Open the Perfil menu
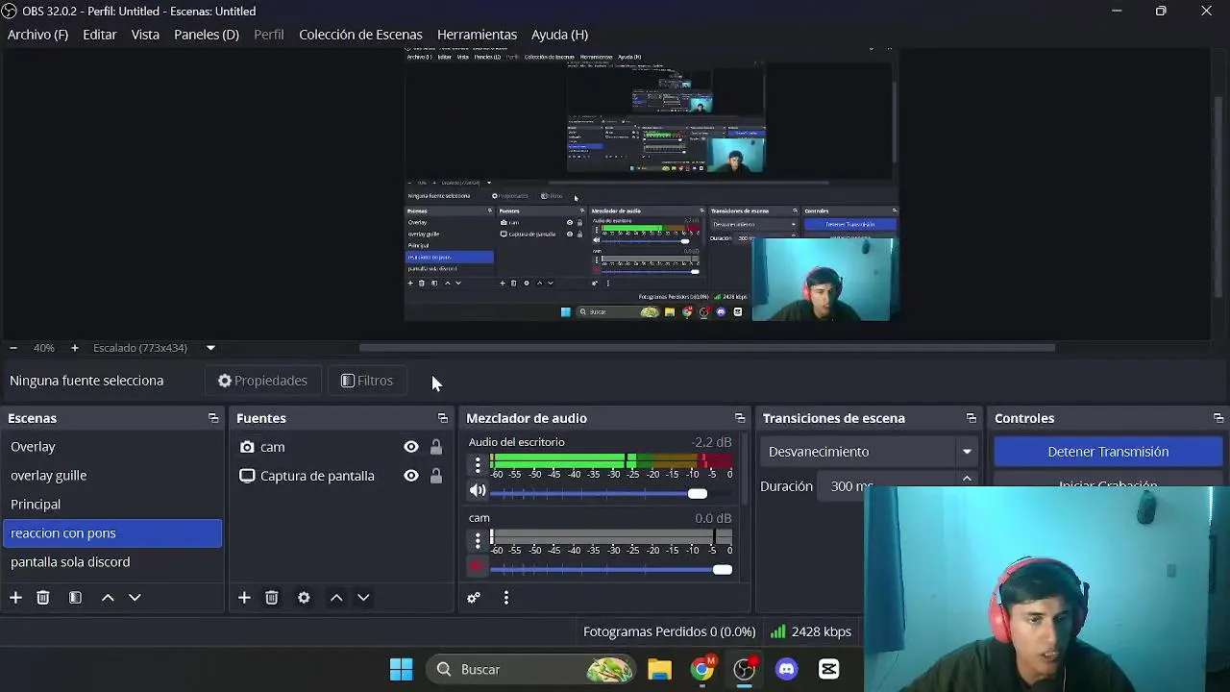1230x692 pixels. coord(269,35)
